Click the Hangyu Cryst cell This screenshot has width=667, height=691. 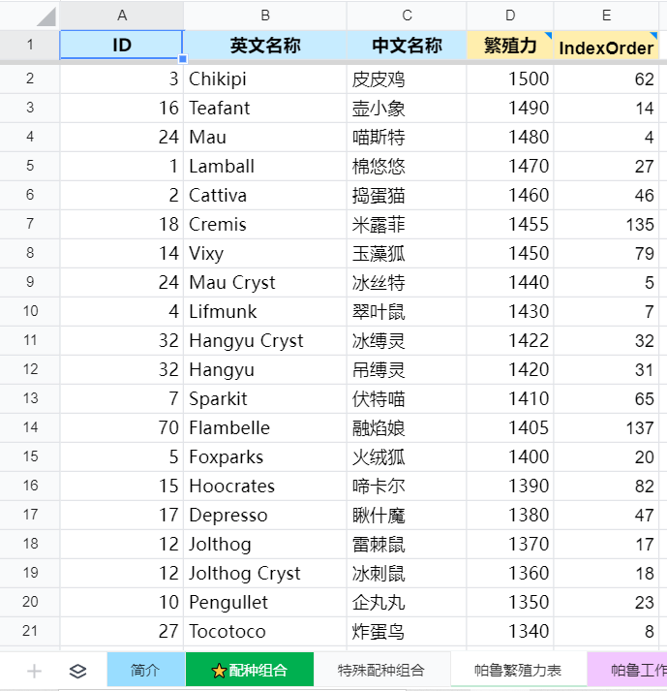265,340
